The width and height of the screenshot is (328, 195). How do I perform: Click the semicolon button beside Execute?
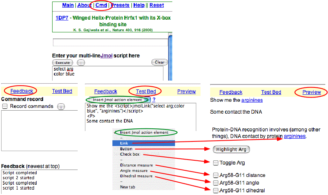tap(81, 62)
